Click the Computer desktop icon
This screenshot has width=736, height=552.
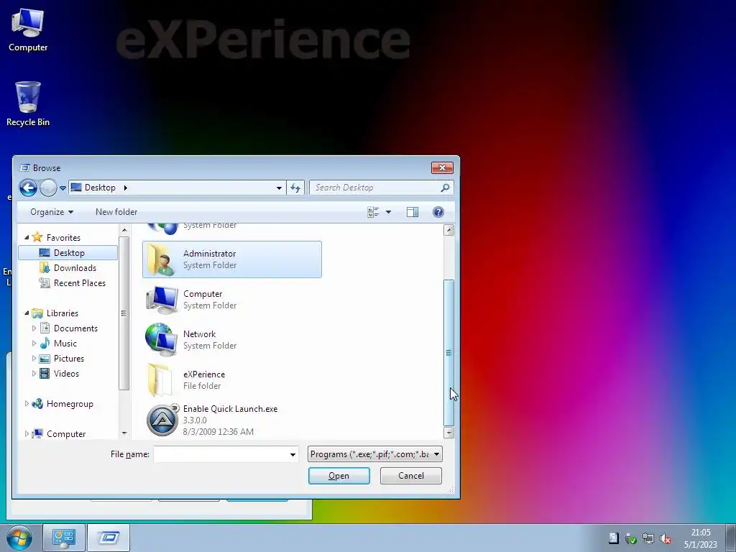[x=28, y=30]
